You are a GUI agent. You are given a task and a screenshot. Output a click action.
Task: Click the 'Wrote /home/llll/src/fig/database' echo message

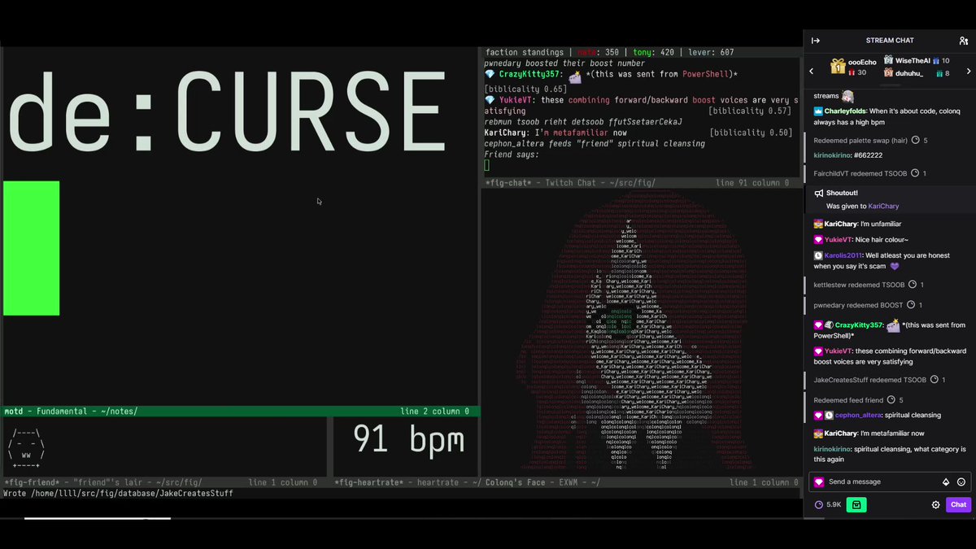coord(118,494)
